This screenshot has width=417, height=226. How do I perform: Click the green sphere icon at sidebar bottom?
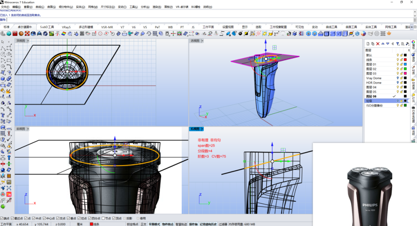point(3,207)
